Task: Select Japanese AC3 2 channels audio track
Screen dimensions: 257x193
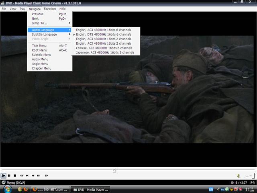Action: coord(106,53)
